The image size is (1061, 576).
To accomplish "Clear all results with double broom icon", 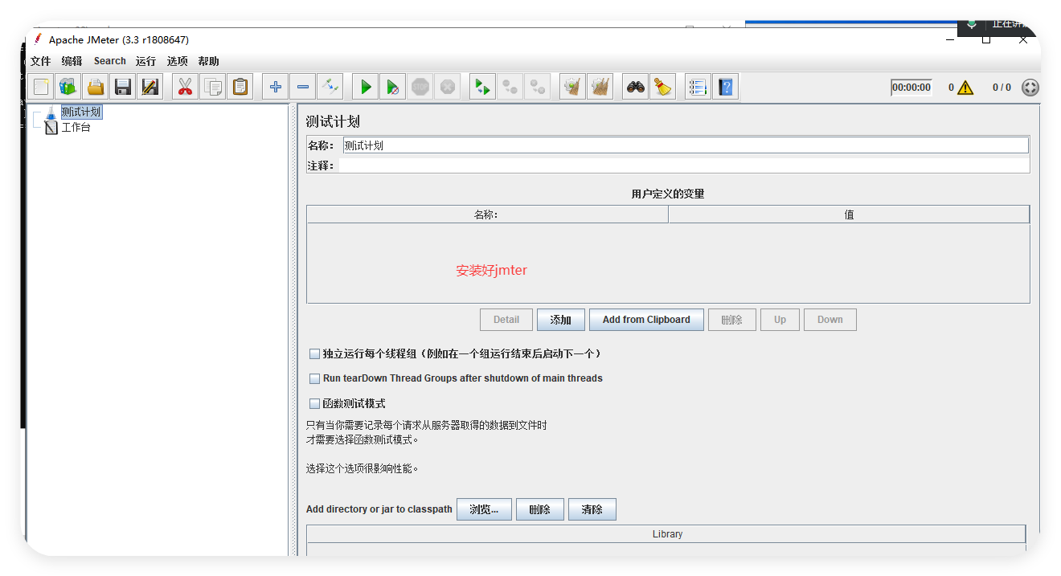I will click(x=600, y=87).
